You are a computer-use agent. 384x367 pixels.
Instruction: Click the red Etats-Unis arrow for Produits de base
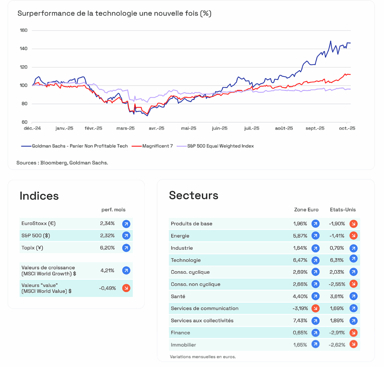point(353,224)
